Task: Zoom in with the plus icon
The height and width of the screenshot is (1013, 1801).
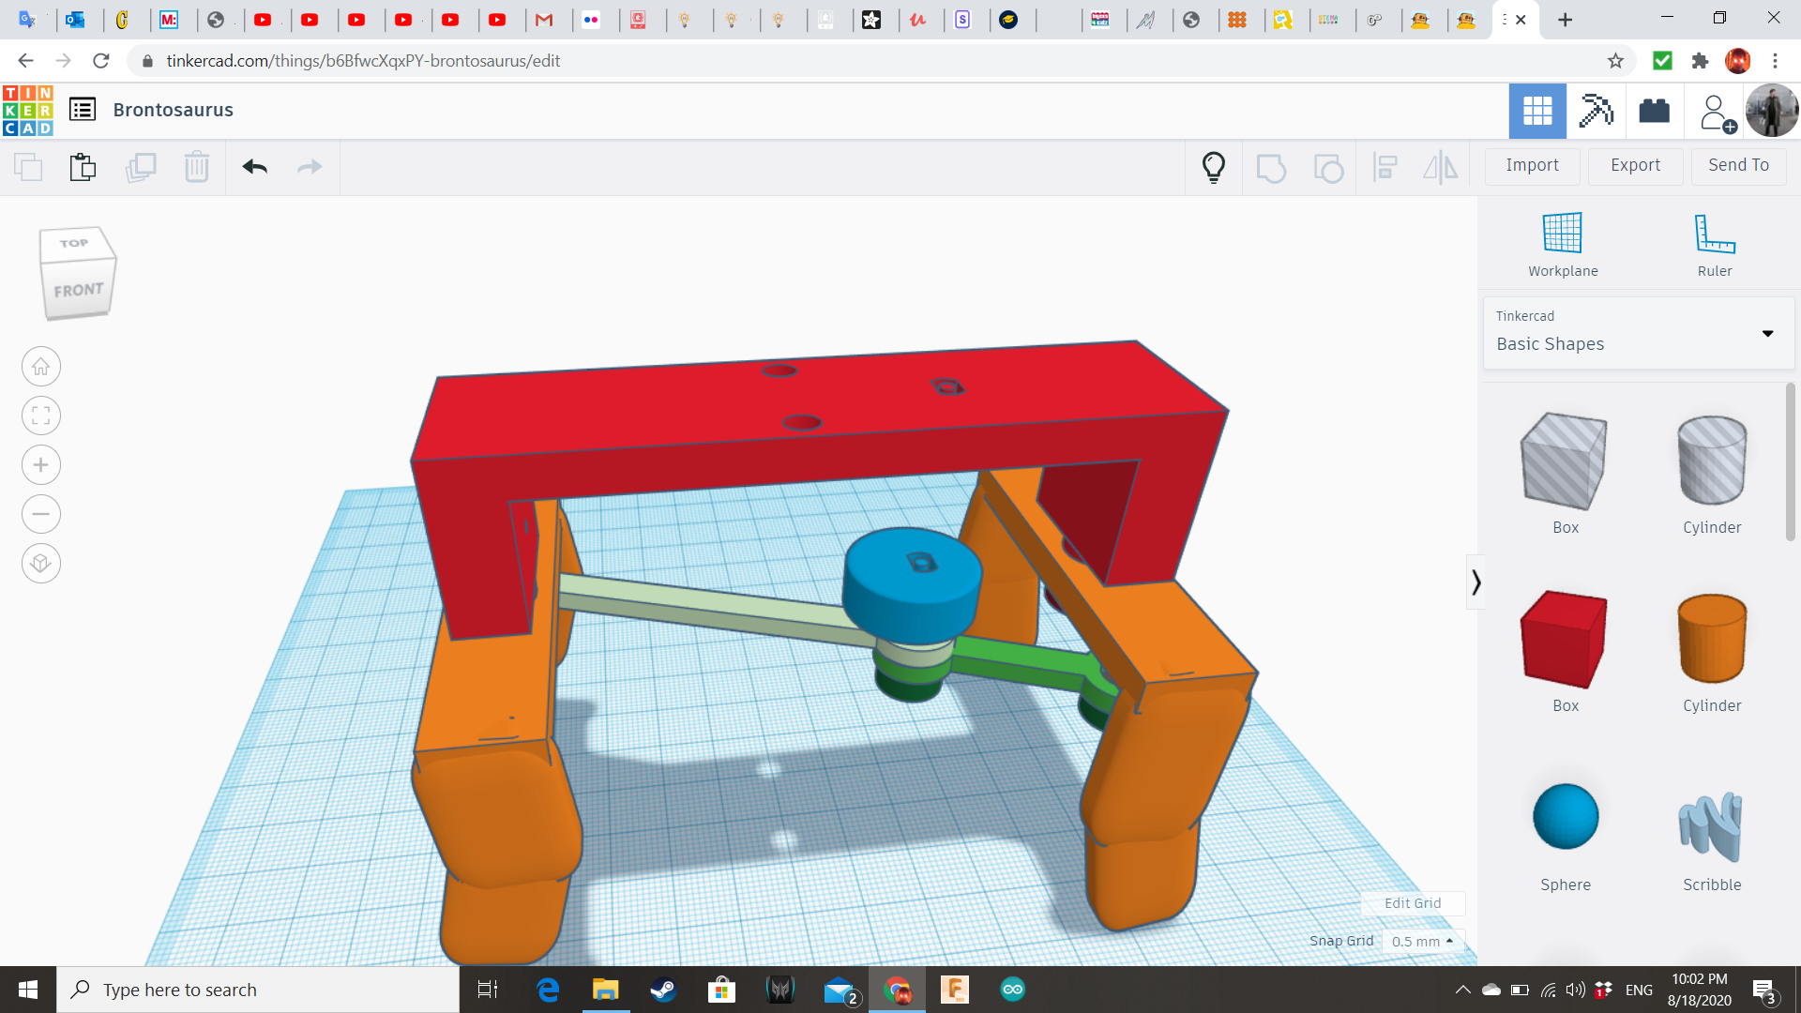Action: click(41, 465)
